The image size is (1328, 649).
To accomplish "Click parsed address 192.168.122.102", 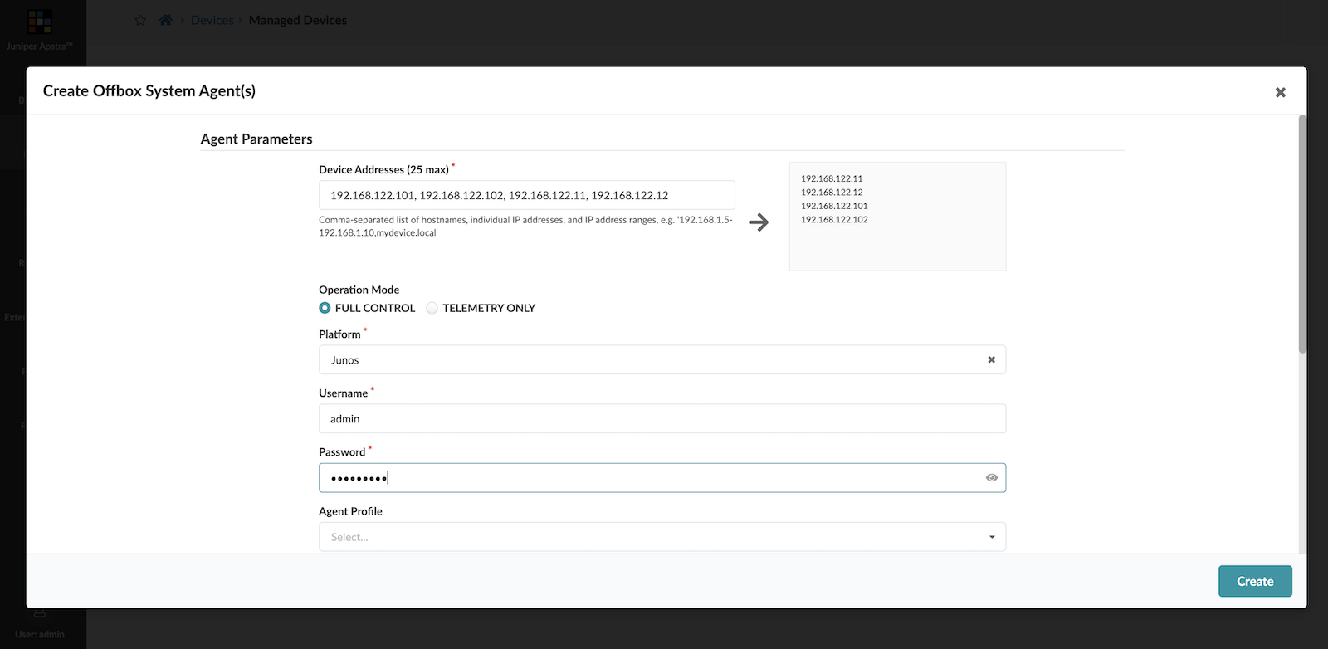I will [834, 220].
